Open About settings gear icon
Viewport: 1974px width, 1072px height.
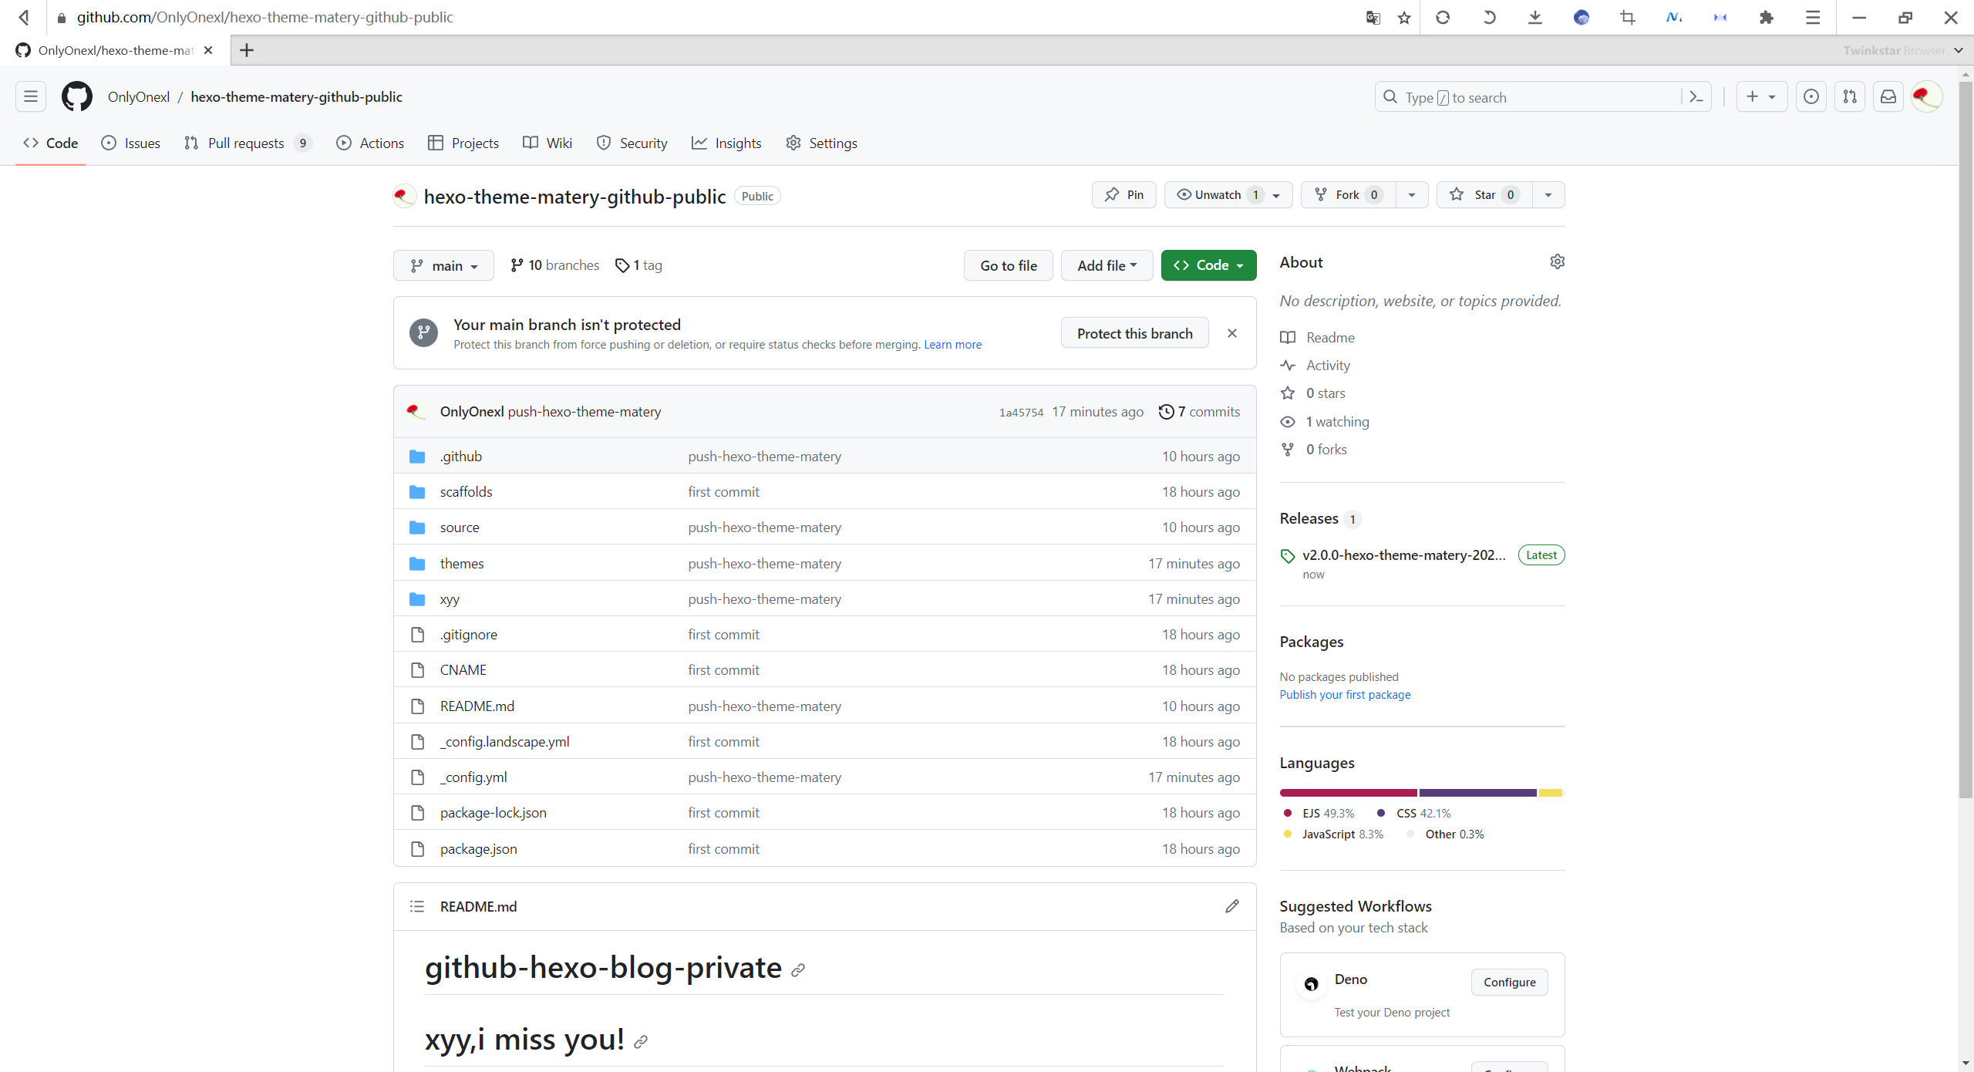[x=1557, y=262]
